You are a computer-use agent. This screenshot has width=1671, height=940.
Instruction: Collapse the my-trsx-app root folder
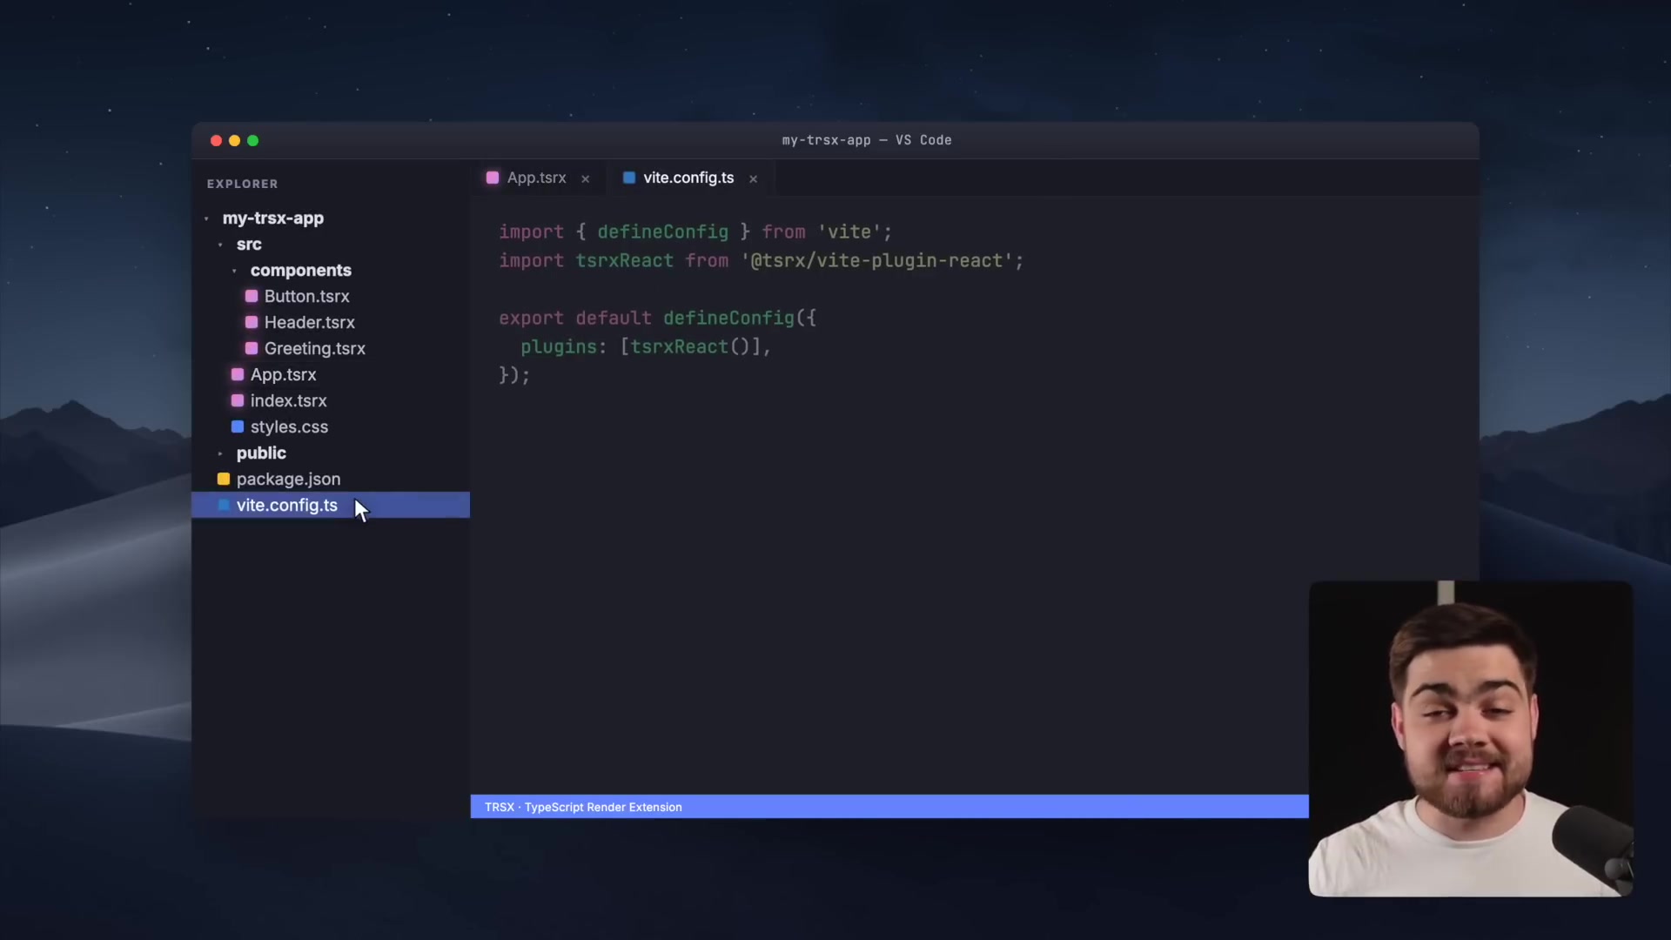(x=207, y=218)
